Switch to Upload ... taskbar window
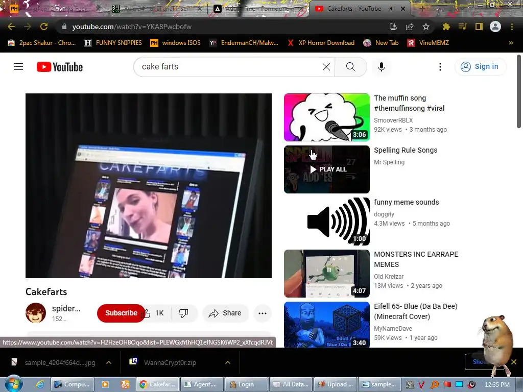Viewport: 523px width, 392px height. [336, 384]
